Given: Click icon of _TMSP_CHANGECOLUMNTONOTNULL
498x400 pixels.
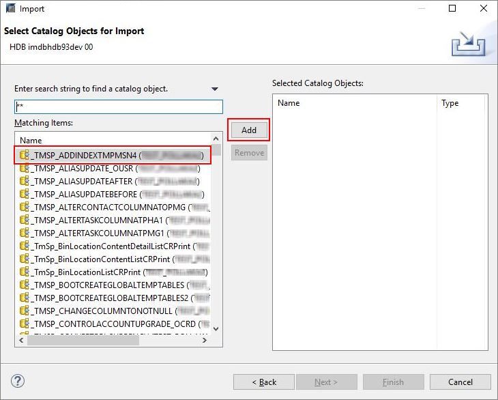Looking at the screenshot, I should (x=25, y=311).
